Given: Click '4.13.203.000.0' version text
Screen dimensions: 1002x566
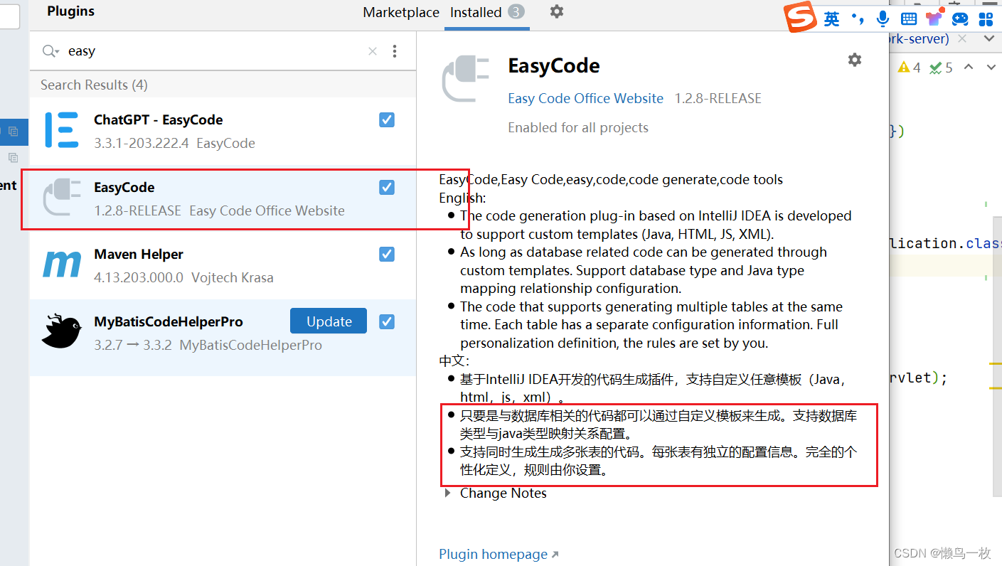Looking at the screenshot, I should coord(139,277).
